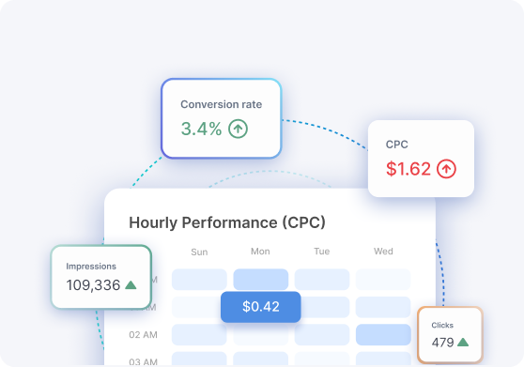
Task: Select the Clicks metric card
Action: click(x=450, y=335)
